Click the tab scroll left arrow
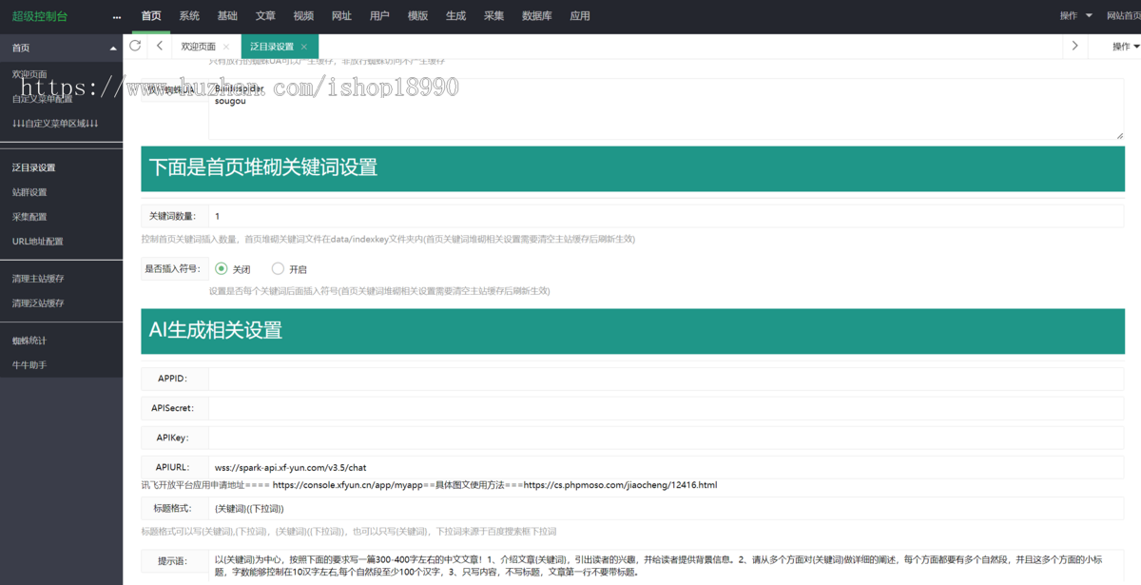Screen dimensions: 1141x585 coord(160,46)
